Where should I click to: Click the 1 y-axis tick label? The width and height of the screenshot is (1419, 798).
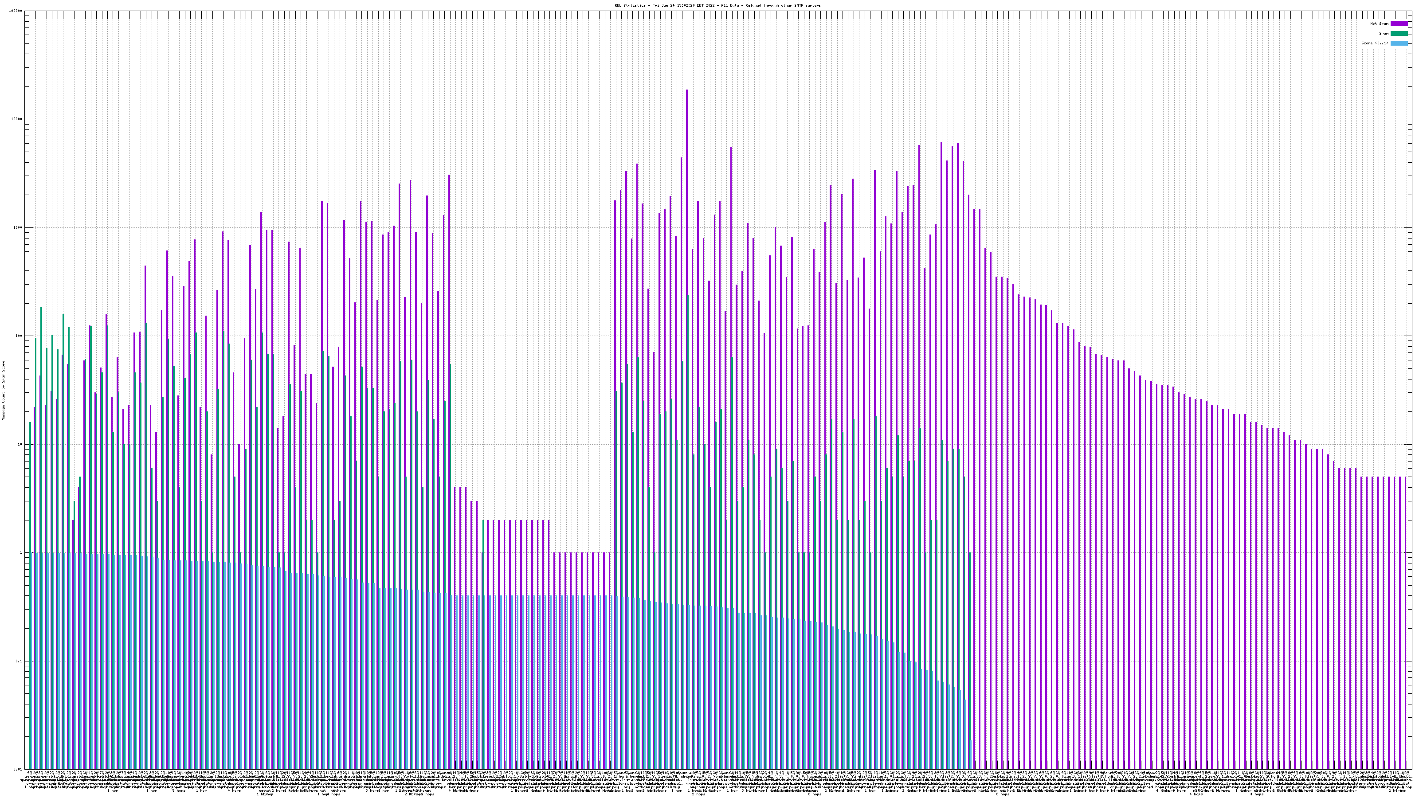tap(21, 553)
